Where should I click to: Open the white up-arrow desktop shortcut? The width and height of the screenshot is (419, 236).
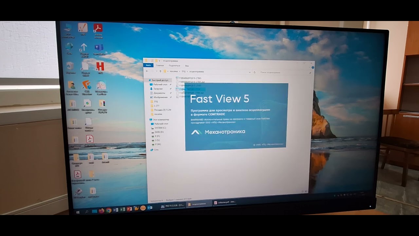(x=84, y=50)
